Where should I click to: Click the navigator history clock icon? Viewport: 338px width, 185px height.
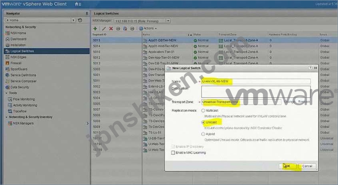point(80,20)
